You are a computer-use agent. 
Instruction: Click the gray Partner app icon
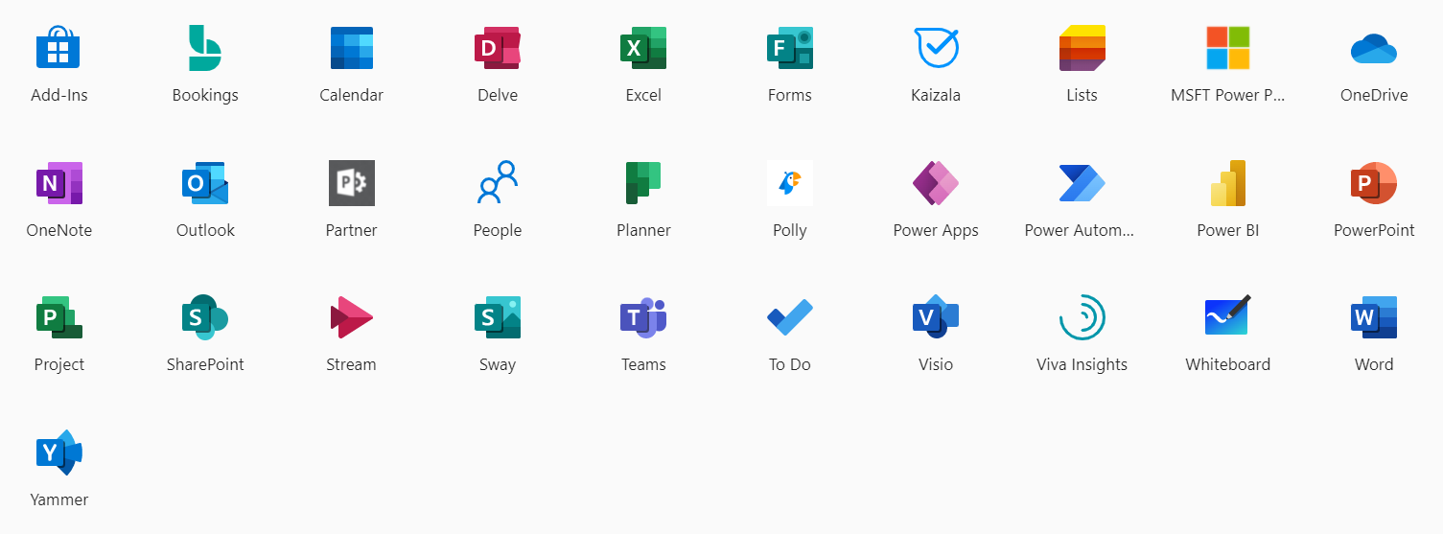coord(351,182)
